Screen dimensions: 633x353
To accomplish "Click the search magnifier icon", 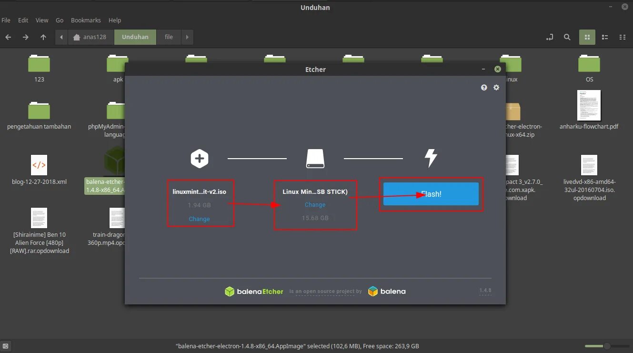I will 567,37.
